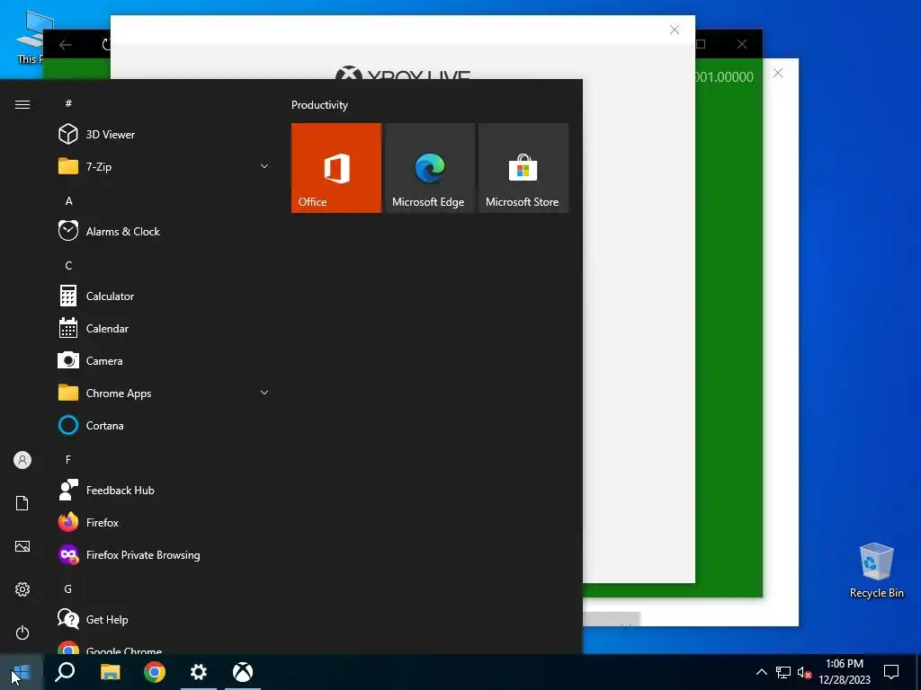Expand the 7-Zip folder chevron

(264, 166)
